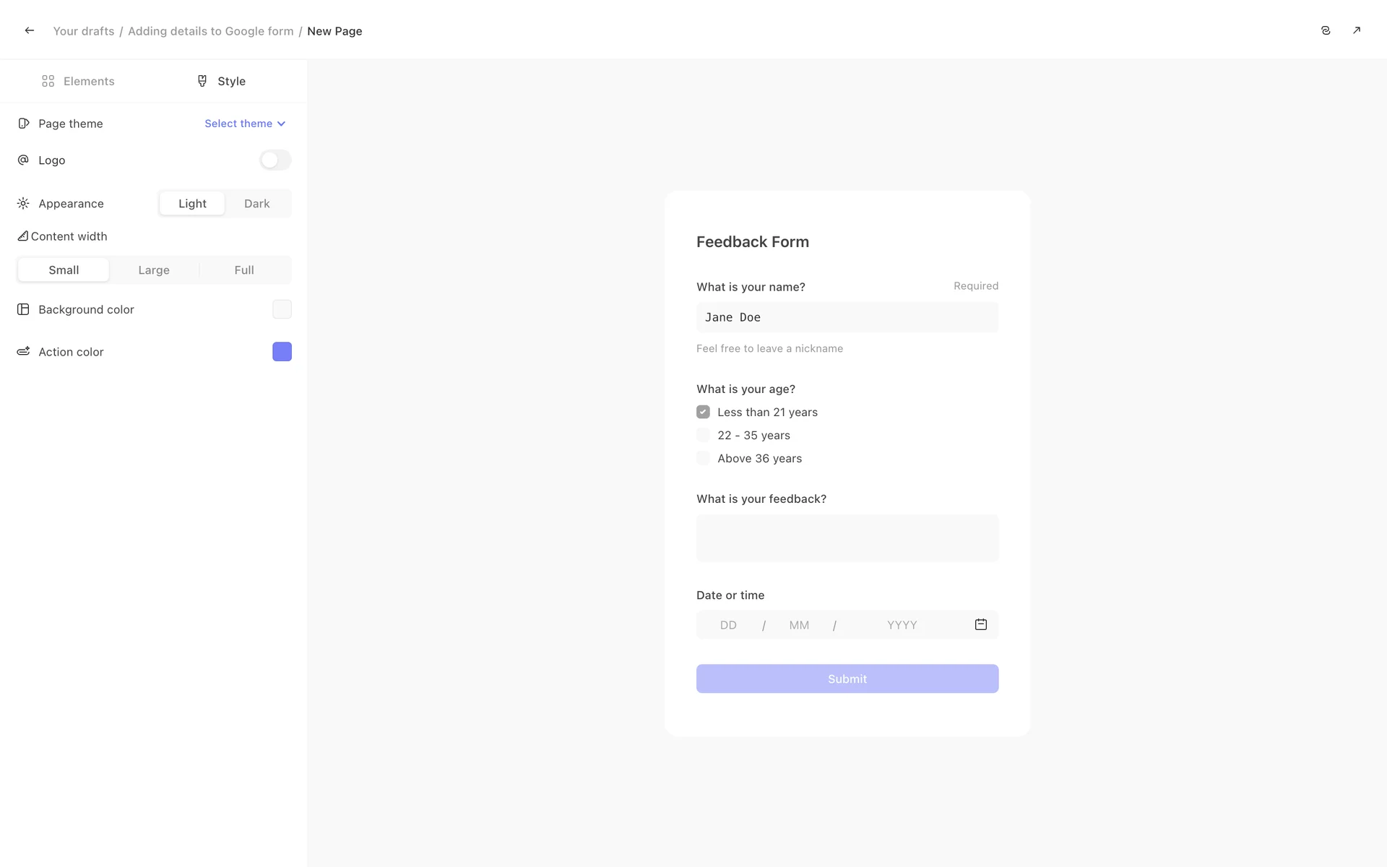Click the calendar icon in date field
Viewport: 1387px width, 867px height.
pos(980,624)
